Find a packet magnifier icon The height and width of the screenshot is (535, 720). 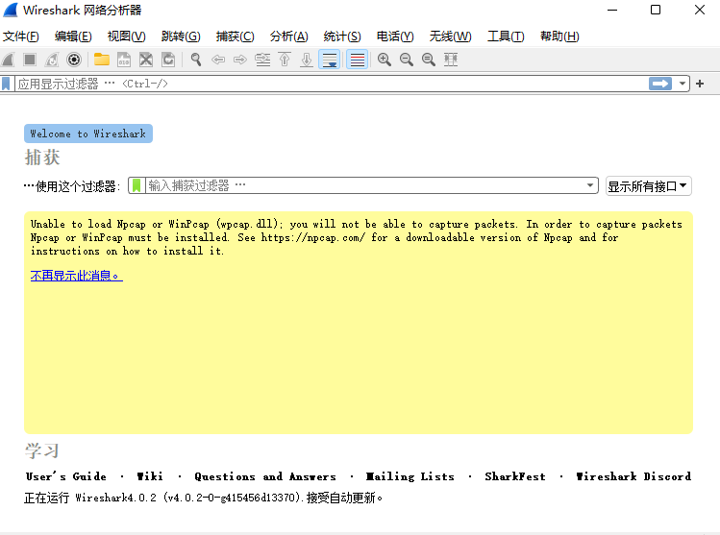point(196,60)
